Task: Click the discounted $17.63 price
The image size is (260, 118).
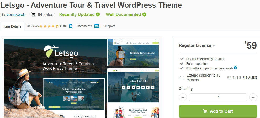Action: coord(250,77)
